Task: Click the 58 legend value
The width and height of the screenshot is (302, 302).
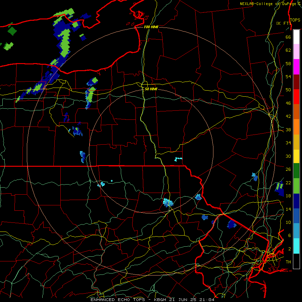Action: pos(288,63)
